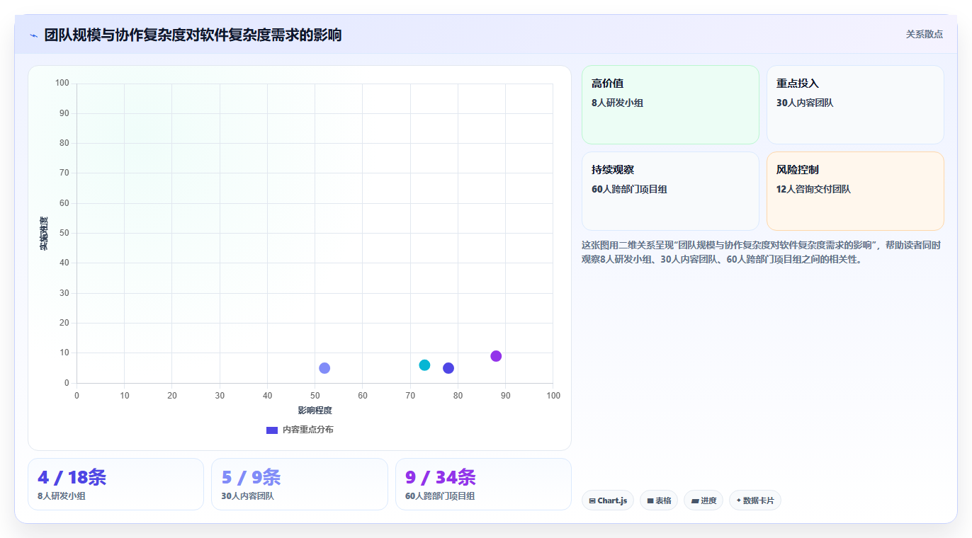Screen dimensions: 972x538
Task: Click 30人内容团队 in the 重点投入 card
Action: pos(805,103)
